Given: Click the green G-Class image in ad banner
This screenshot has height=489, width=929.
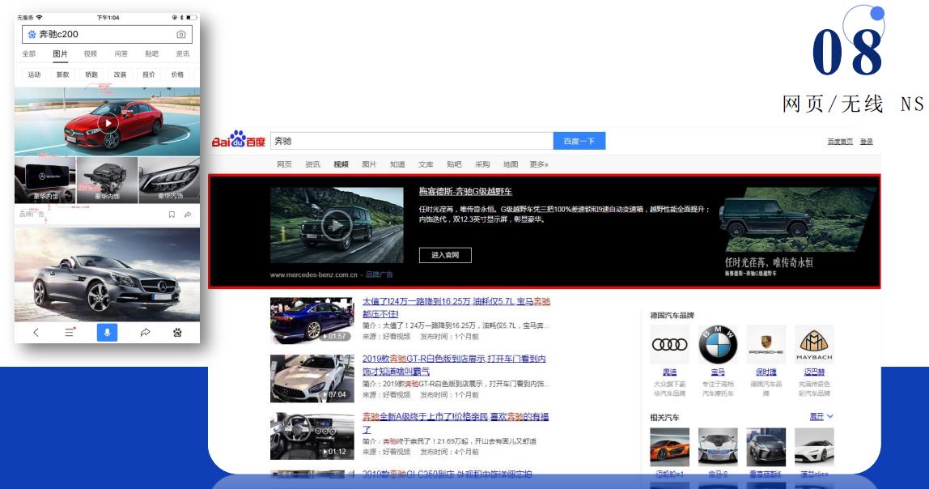Looking at the screenshot, I should [x=797, y=220].
